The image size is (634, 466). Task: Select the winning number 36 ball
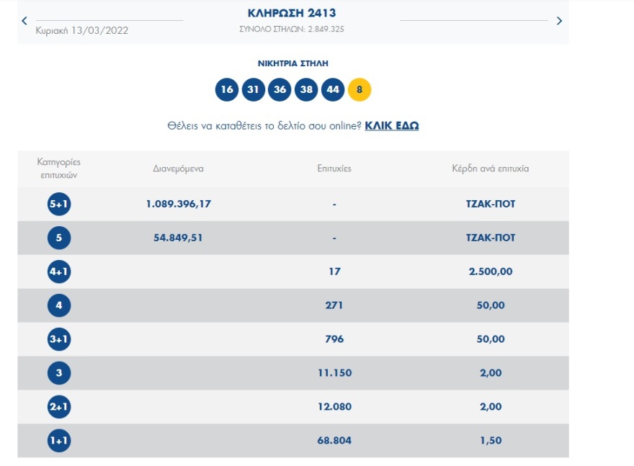pos(280,90)
